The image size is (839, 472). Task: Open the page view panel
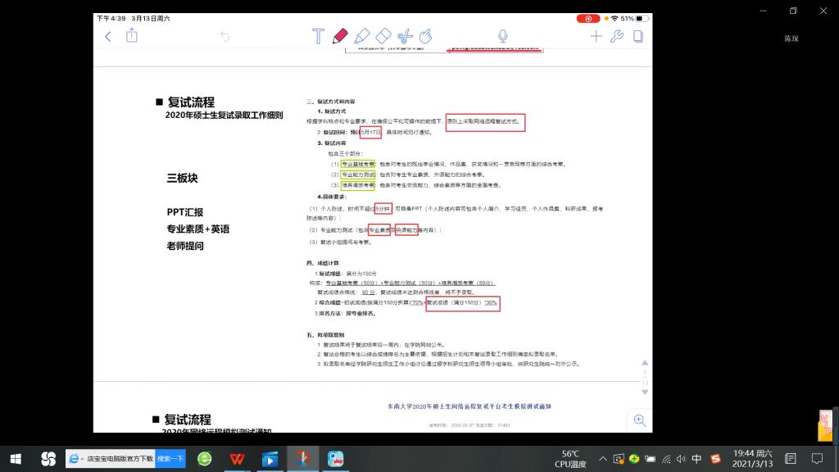638,36
